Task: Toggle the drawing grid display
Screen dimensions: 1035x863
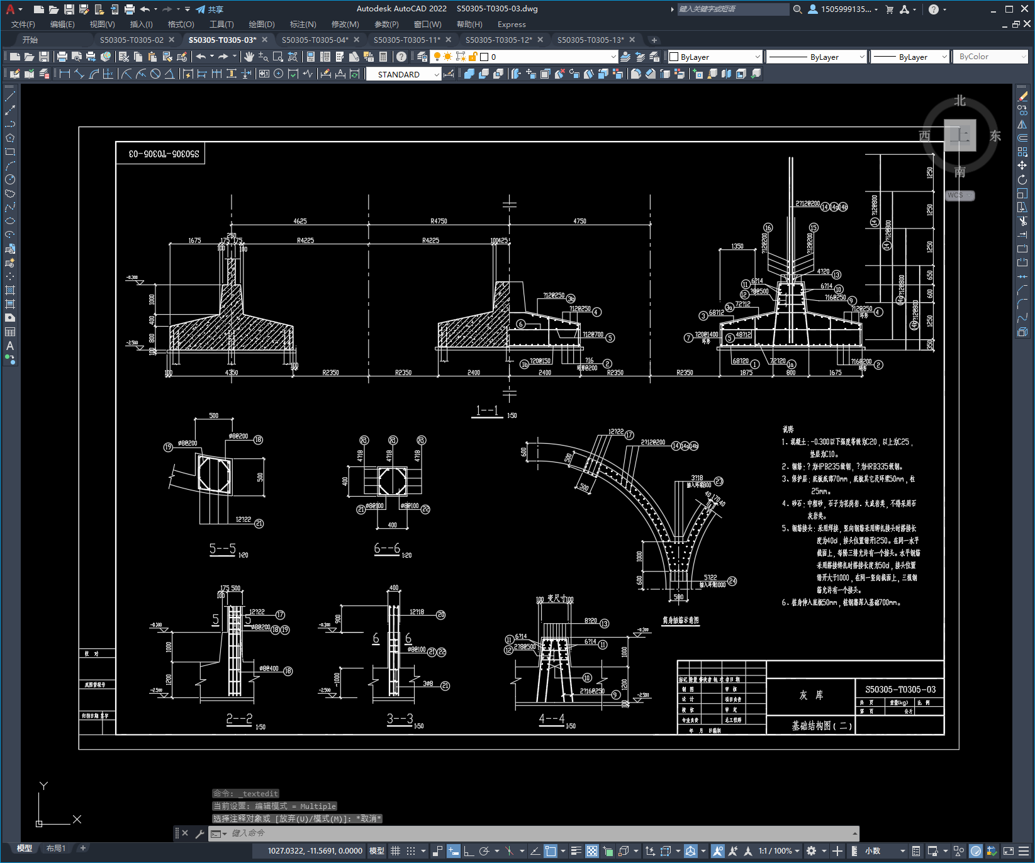Action: click(x=395, y=851)
